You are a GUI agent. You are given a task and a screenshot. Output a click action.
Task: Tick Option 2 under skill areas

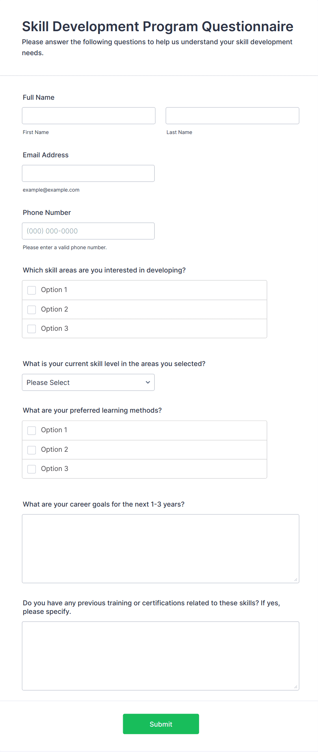[32, 310]
